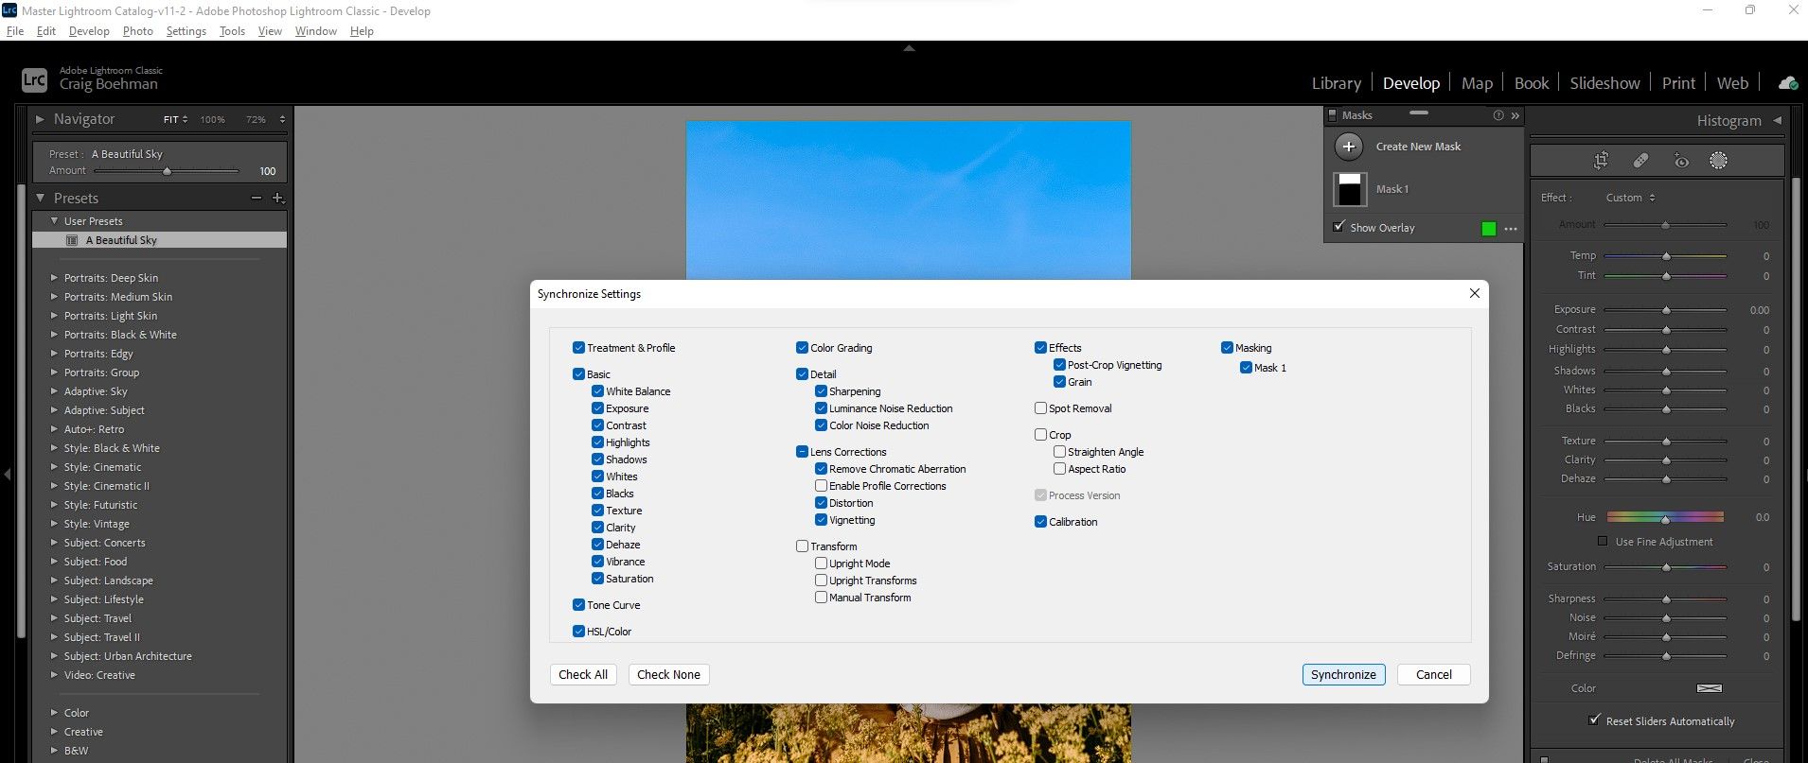The width and height of the screenshot is (1808, 763).
Task: Click the add preset plus icon
Action: tap(278, 198)
